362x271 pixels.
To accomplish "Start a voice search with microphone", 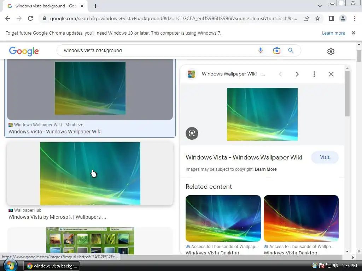I will 261,50.
